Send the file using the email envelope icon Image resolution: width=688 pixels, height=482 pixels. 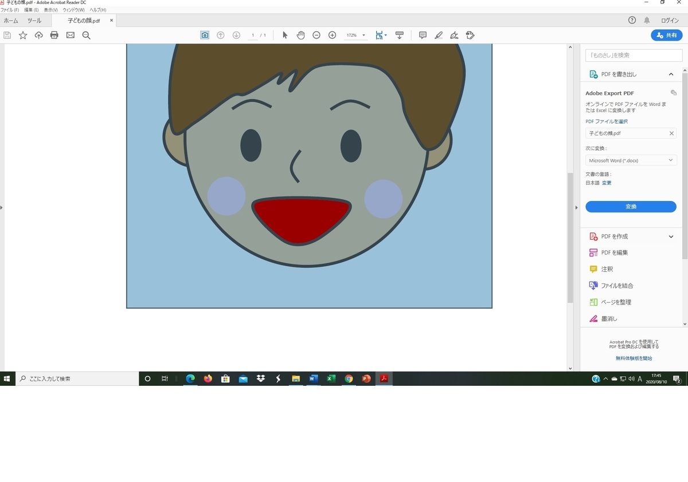[x=71, y=35]
